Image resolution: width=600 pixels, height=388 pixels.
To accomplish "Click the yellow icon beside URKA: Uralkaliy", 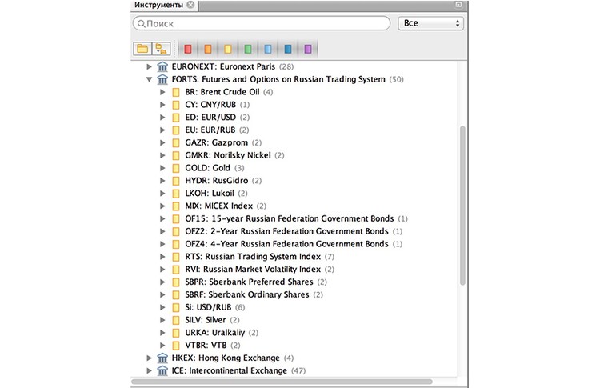I will pos(176,333).
